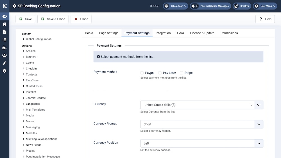The width and height of the screenshot is (281, 158).
Task: Open the Help info icon in sidebar
Action: click(4, 71)
